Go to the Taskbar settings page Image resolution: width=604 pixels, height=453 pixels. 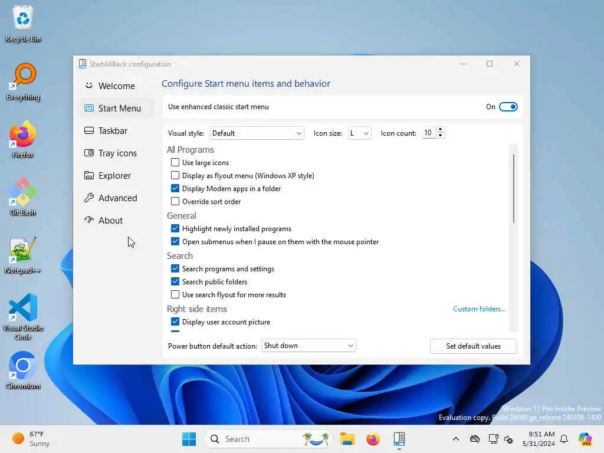click(117, 130)
